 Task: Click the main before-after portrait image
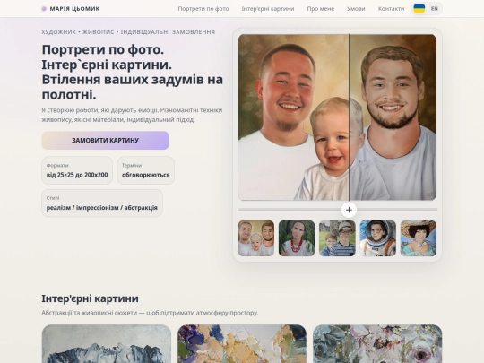click(x=337, y=117)
